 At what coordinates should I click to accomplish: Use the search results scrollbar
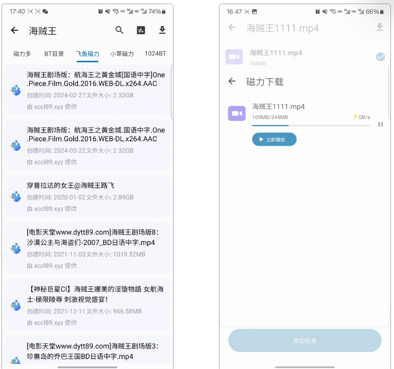tap(172, 92)
